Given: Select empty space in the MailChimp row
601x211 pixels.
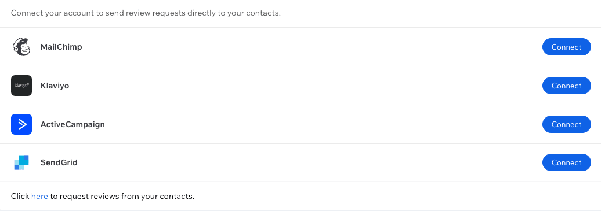Looking at the screenshot, I should point(307,47).
